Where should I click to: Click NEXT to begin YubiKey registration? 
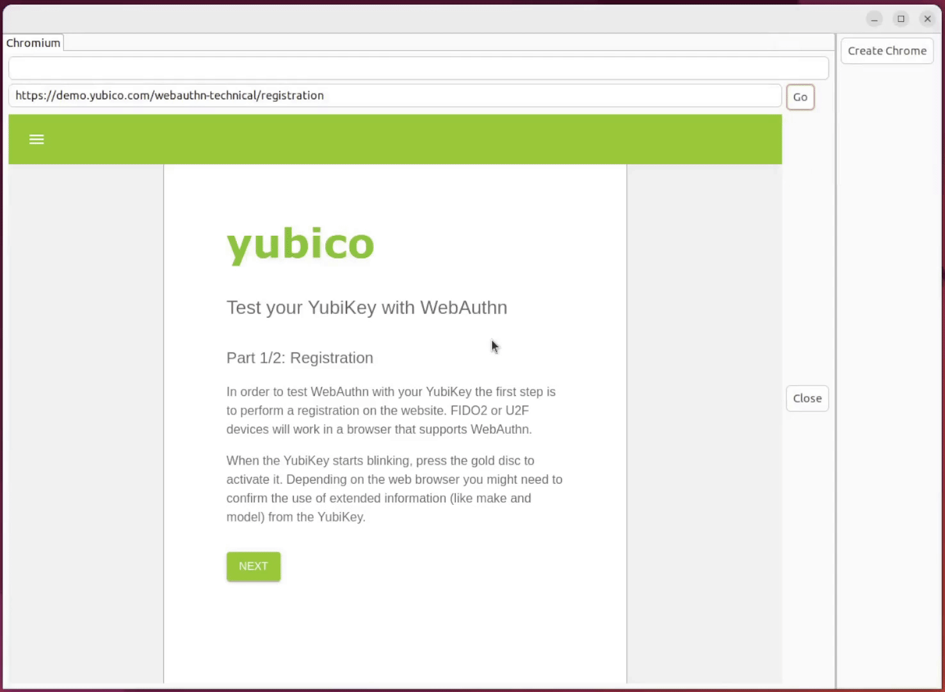coord(253,566)
